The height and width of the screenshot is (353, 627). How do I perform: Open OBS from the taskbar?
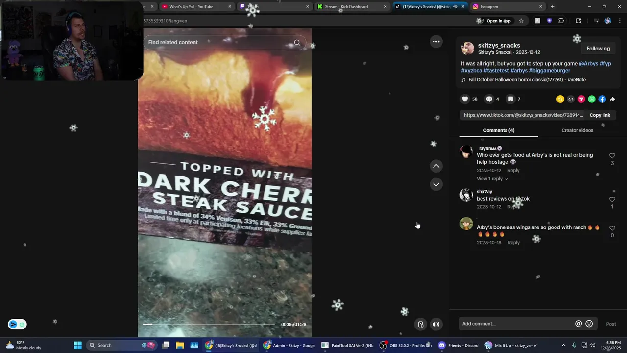click(406, 345)
